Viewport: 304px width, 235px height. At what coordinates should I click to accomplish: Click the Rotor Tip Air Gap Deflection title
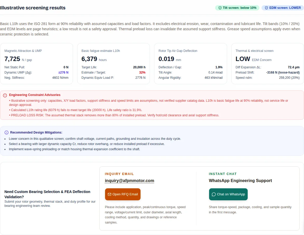(x=178, y=51)
